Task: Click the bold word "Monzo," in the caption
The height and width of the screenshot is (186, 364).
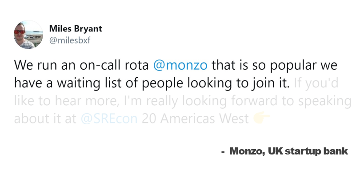Action: [247, 151]
